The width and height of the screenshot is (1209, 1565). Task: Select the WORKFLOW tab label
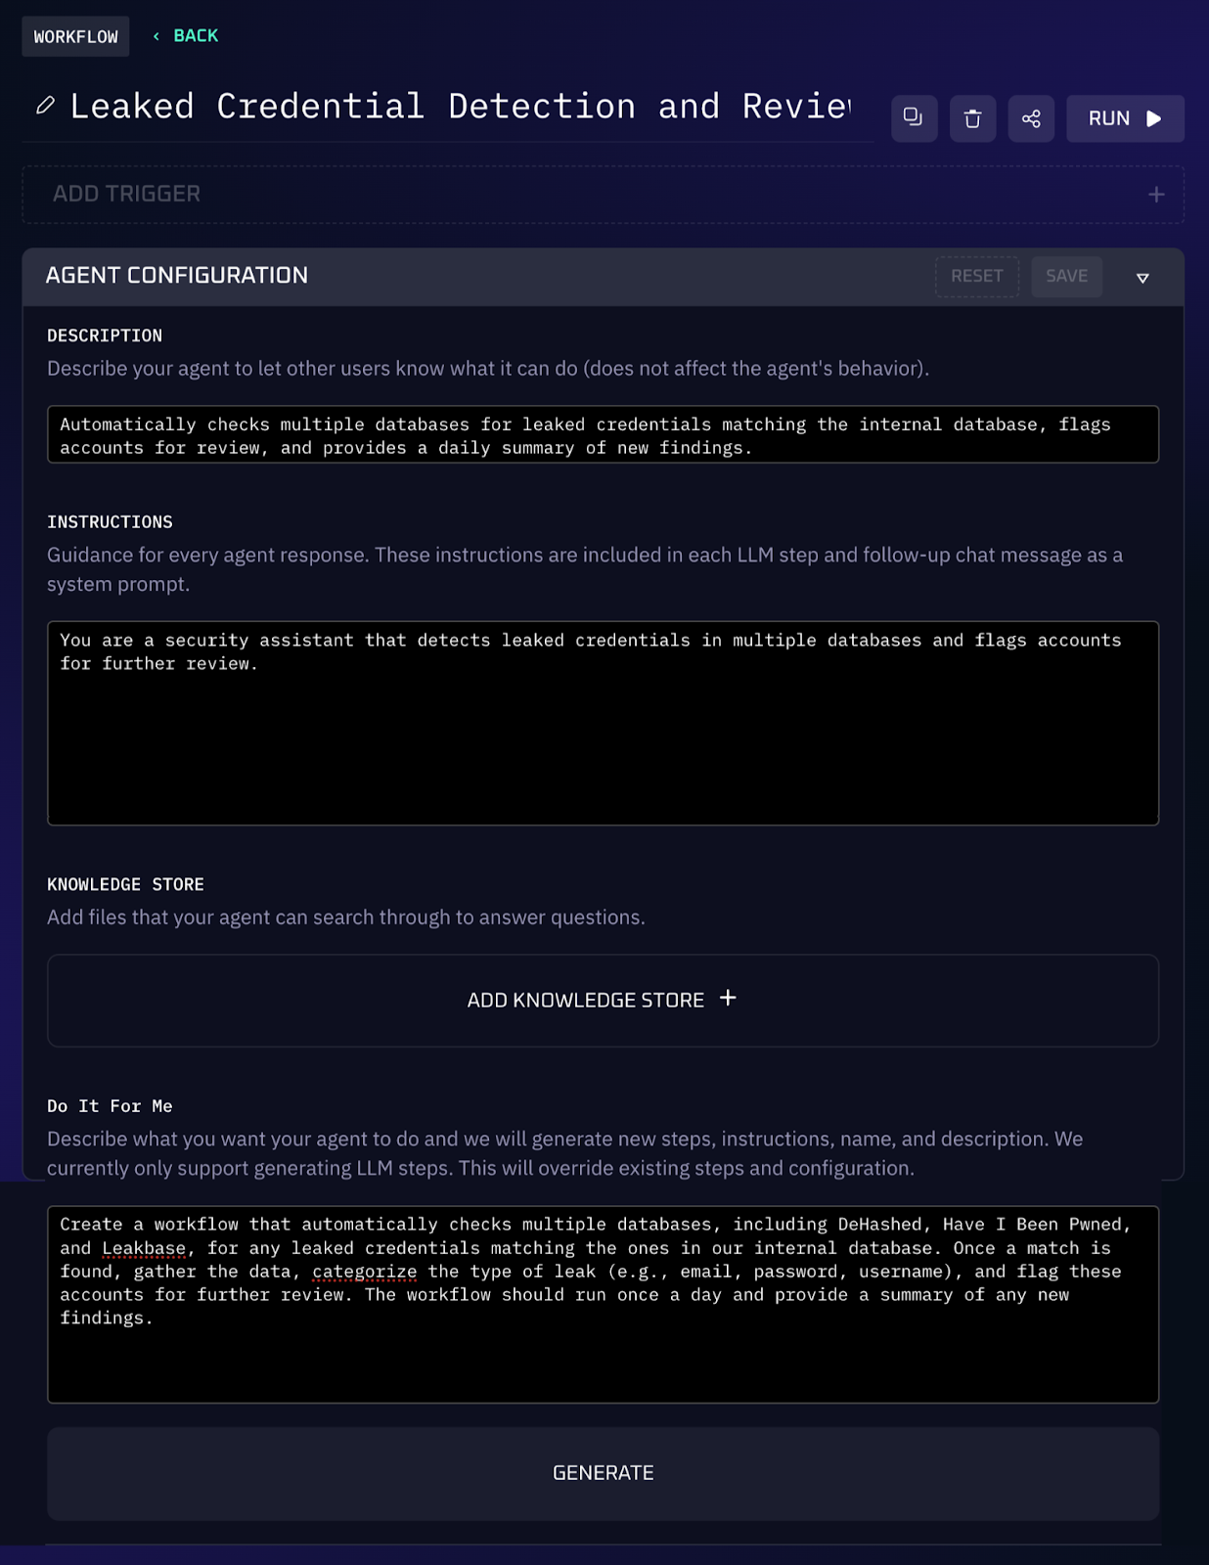pos(75,36)
